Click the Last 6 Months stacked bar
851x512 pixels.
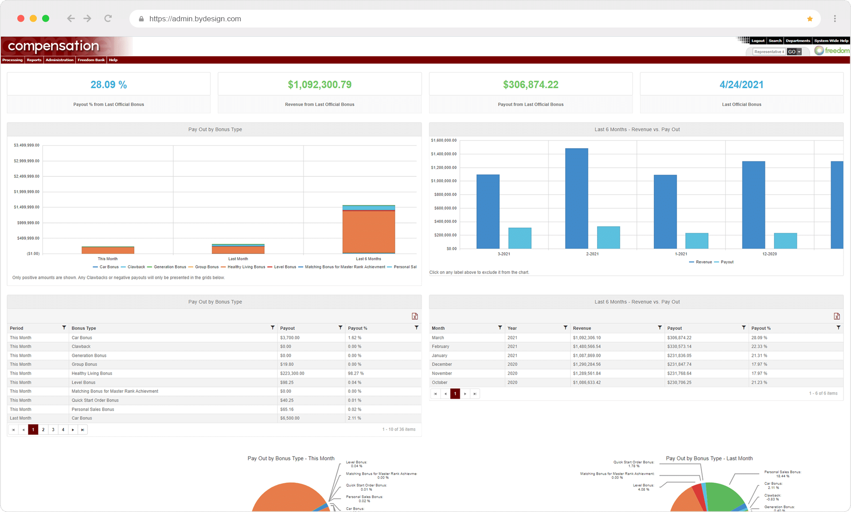369,229
